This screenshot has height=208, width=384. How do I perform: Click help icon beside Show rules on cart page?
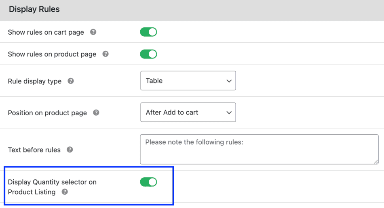coord(93,32)
